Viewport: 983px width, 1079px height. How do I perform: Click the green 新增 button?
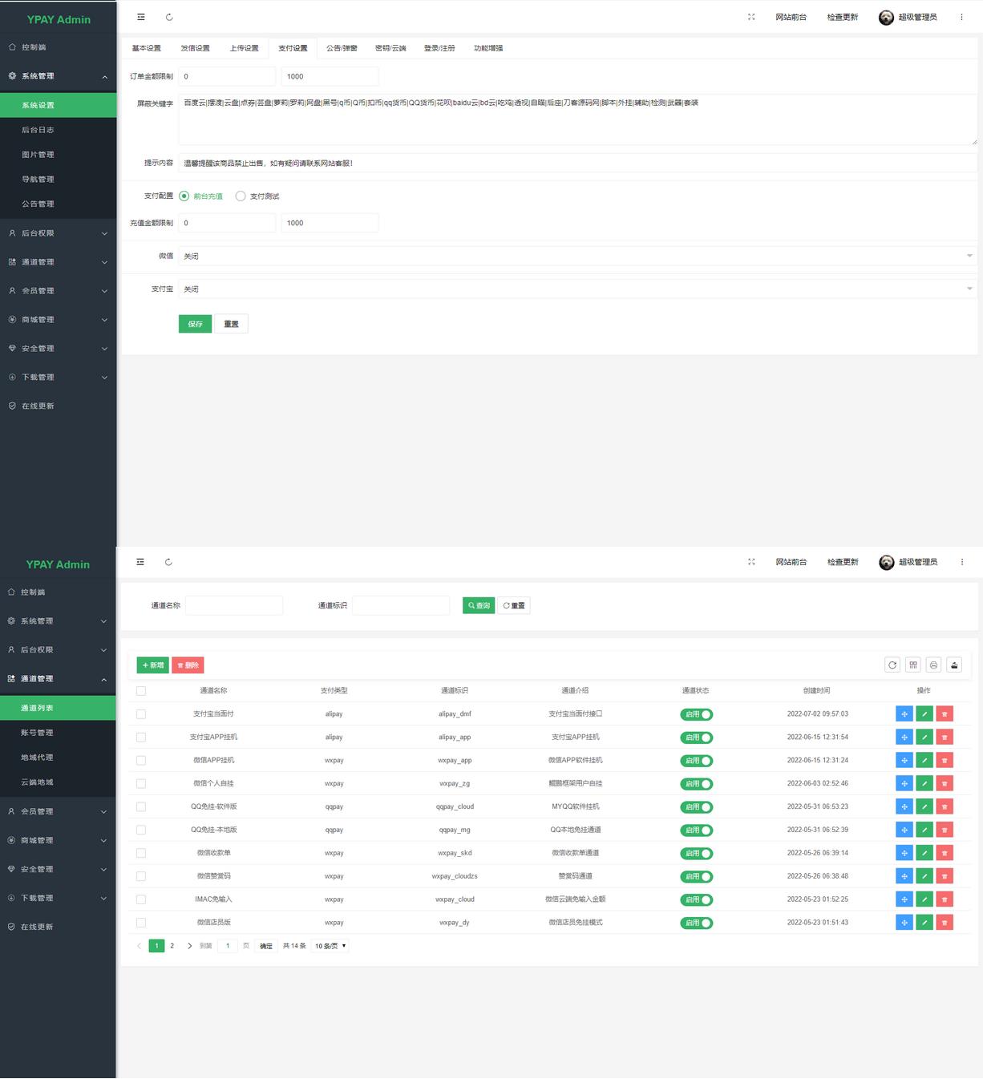[152, 665]
